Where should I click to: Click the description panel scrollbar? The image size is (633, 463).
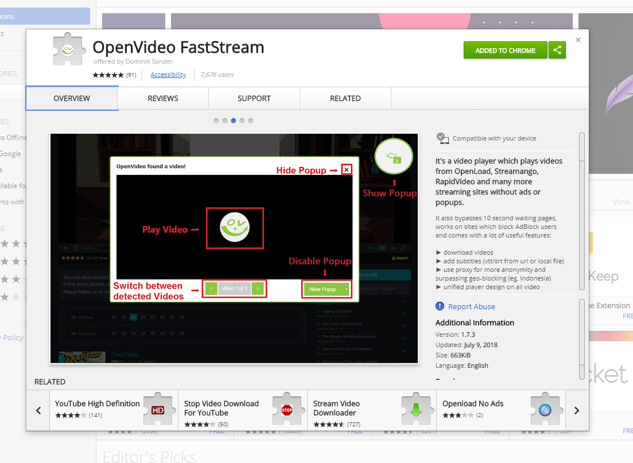pos(582,211)
